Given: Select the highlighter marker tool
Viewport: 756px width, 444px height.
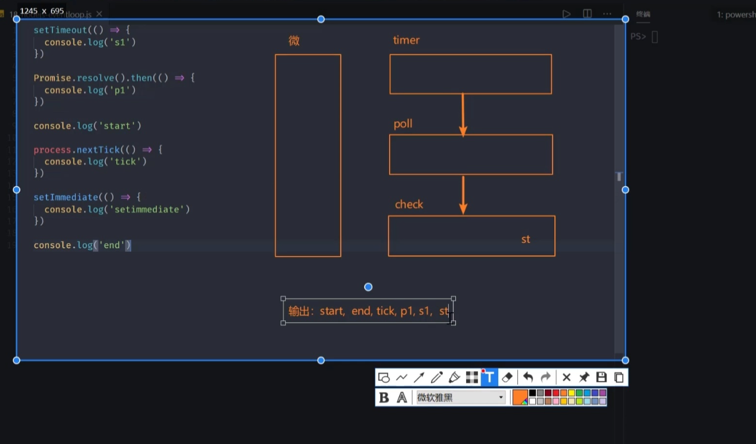Looking at the screenshot, I should click(454, 377).
